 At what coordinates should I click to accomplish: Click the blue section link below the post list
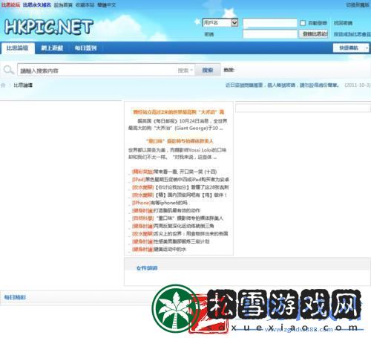click(147, 268)
